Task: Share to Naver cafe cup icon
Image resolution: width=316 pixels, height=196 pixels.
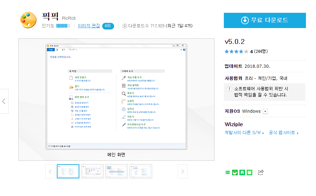Action: click(x=235, y=172)
